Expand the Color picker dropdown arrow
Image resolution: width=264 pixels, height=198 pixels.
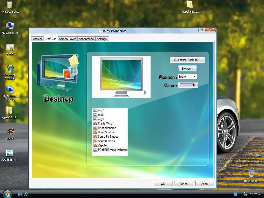tap(196, 85)
